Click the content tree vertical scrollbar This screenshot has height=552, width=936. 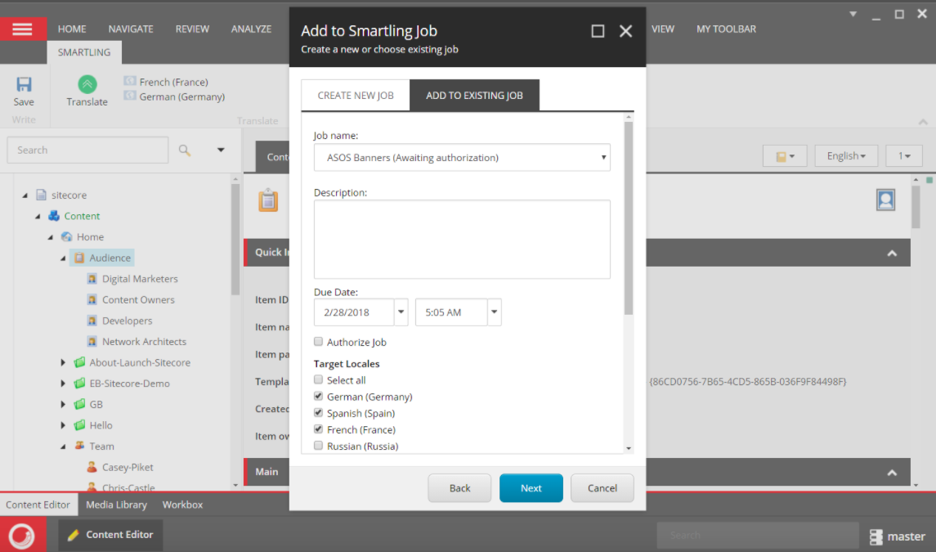[235, 239]
